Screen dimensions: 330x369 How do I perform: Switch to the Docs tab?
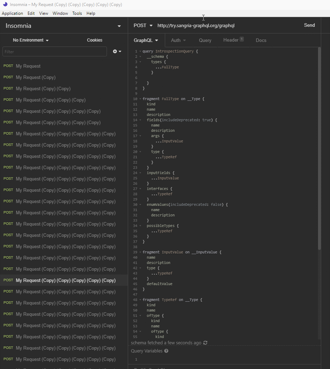pyautogui.click(x=261, y=40)
